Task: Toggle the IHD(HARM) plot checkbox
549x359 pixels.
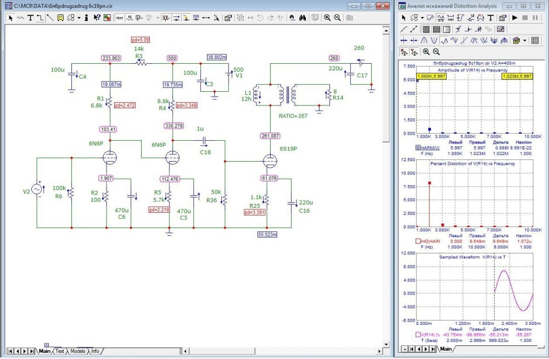Action: [418, 241]
